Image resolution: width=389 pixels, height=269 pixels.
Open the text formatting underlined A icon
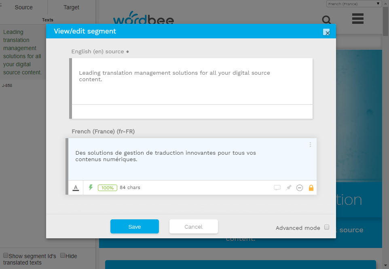click(x=76, y=188)
